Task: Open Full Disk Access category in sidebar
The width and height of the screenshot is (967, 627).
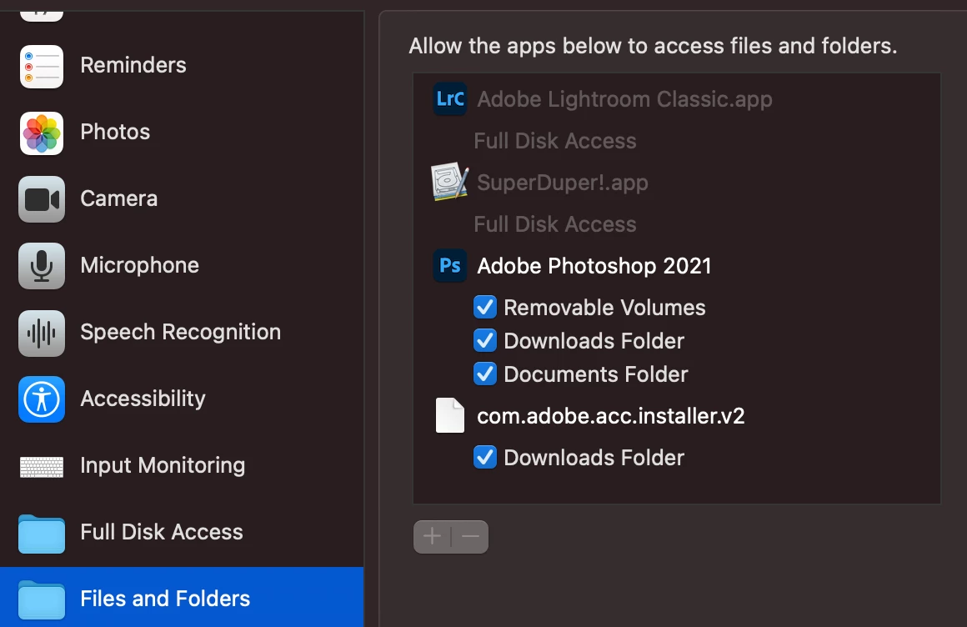Action: 182,532
